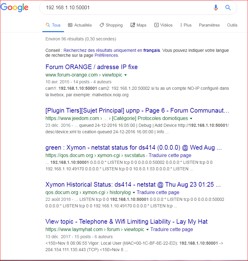Open the Paramètres menu
Screen dimensions: 248x261
point(209,25)
